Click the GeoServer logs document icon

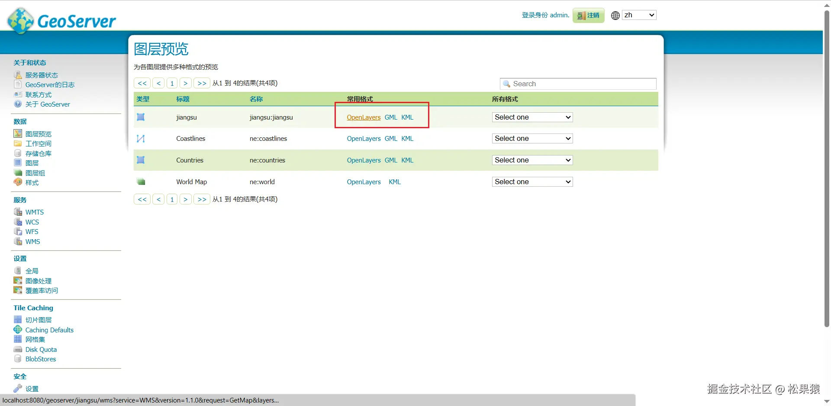click(x=18, y=84)
